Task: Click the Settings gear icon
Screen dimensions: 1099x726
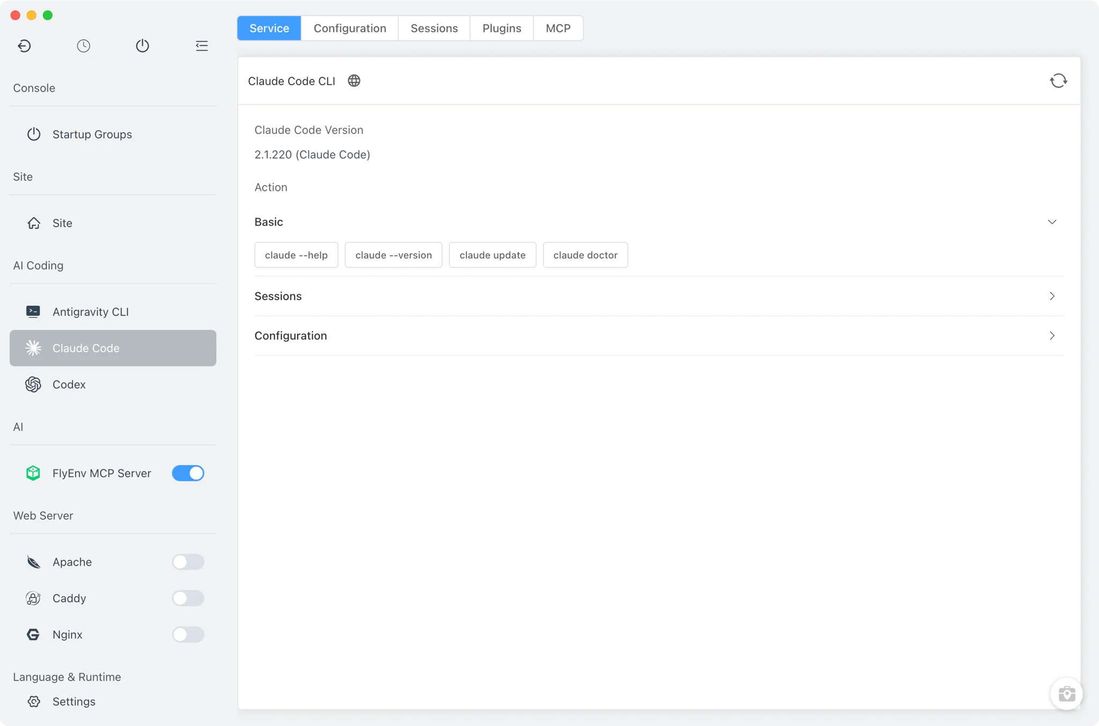Action: (x=34, y=701)
